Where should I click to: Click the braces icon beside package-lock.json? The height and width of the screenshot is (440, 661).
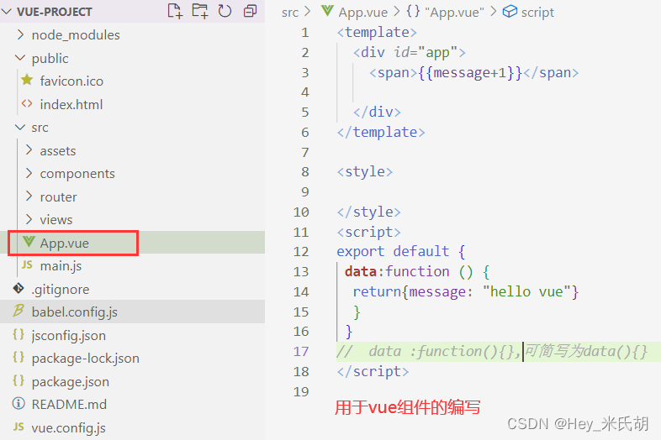pos(19,357)
